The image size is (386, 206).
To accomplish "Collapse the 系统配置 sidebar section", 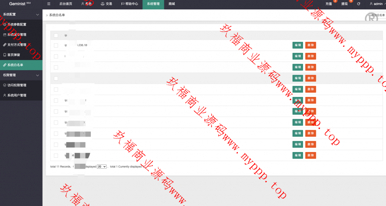I will pyautogui.click(x=37, y=14).
